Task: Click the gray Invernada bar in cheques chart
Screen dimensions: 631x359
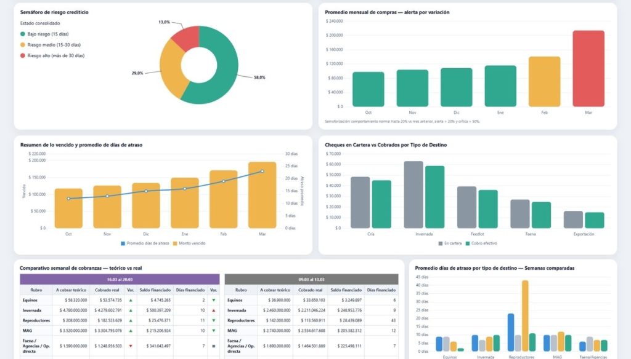Action: (x=413, y=194)
